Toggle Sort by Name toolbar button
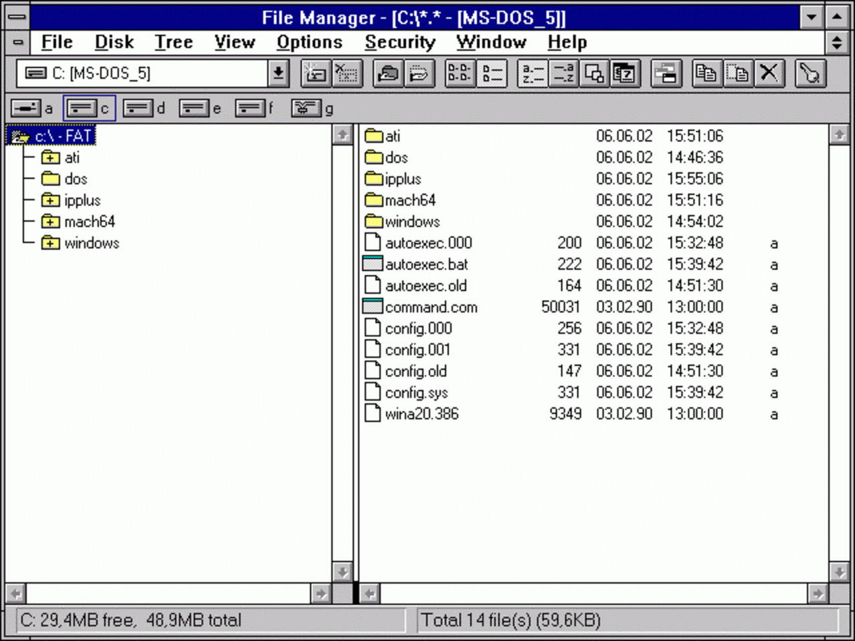The image size is (855, 641). [x=532, y=73]
